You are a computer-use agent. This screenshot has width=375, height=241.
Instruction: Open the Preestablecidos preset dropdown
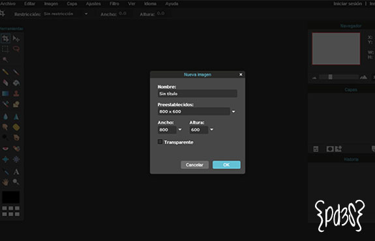[x=233, y=111]
